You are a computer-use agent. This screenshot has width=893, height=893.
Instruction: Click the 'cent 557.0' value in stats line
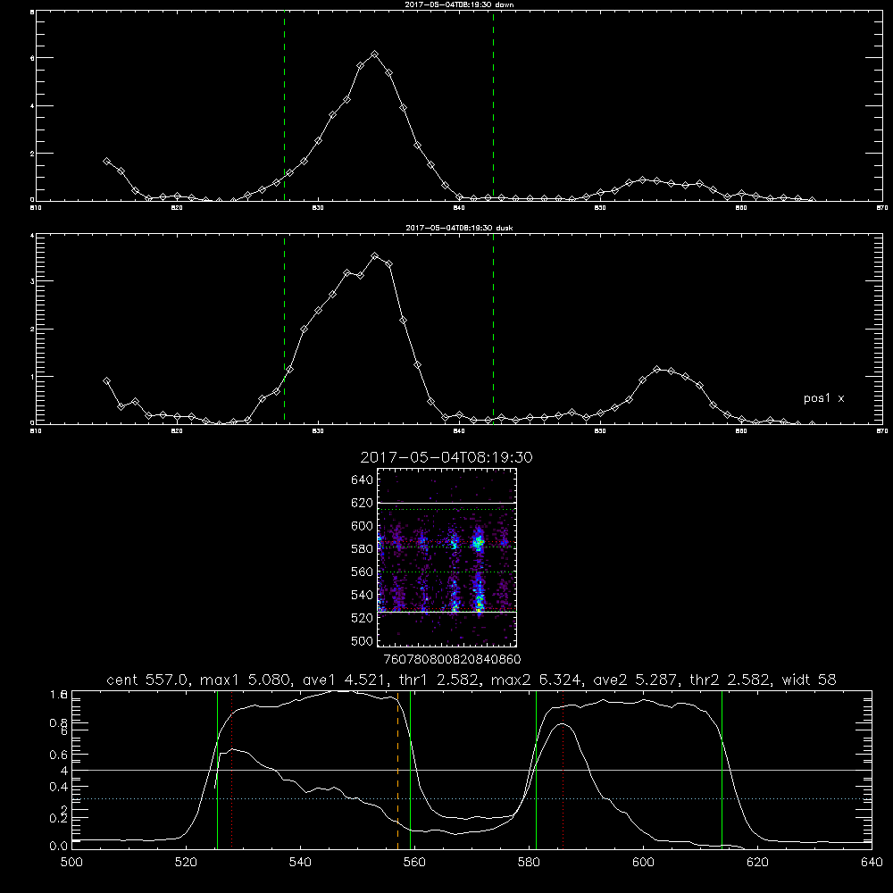point(147,680)
